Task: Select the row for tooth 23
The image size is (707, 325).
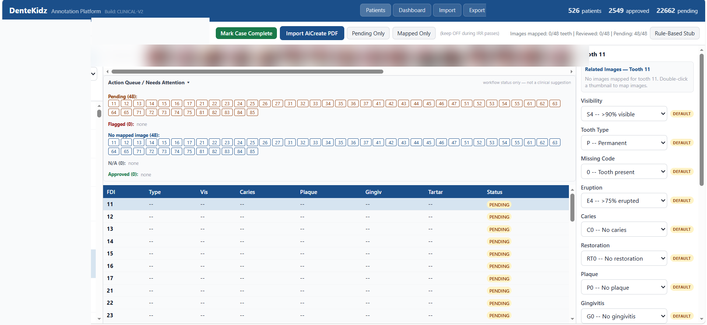Action: (x=336, y=315)
